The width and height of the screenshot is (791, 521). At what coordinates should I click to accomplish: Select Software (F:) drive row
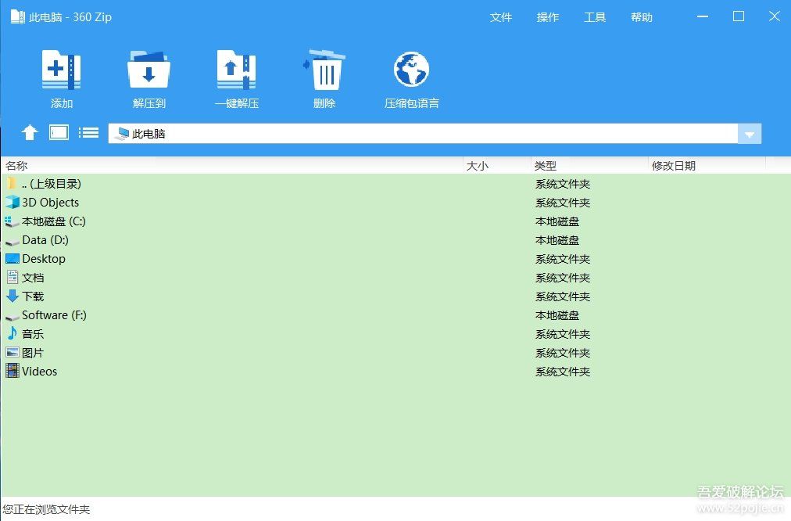(395, 315)
